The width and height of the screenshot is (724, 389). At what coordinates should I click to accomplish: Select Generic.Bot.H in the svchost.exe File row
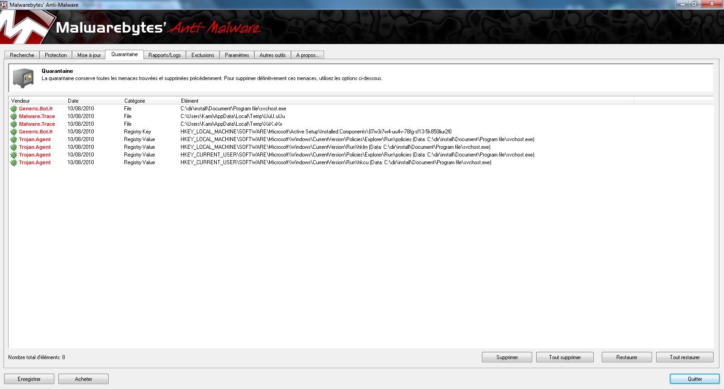coord(36,109)
